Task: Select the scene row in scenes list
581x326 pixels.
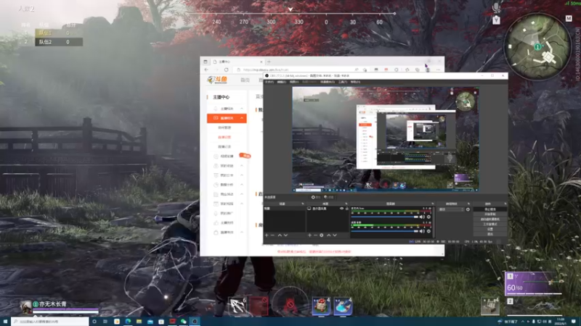Action: (x=285, y=209)
